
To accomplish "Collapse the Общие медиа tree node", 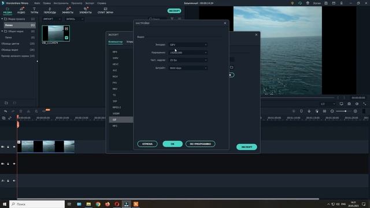I will [x=2, y=31].
